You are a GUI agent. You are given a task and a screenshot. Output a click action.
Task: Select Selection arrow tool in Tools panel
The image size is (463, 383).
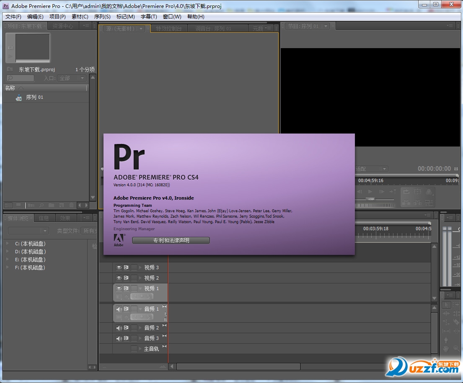click(x=446, y=304)
